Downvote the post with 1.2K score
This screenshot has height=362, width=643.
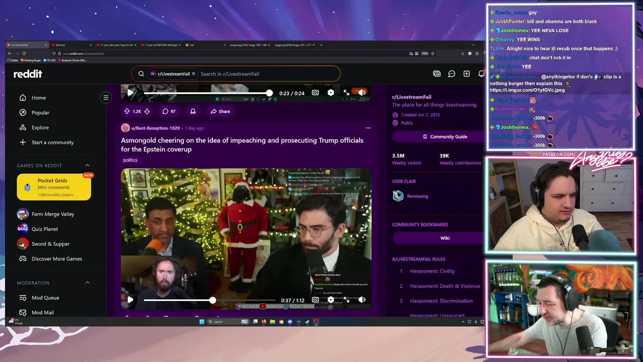click(x=147, y=112)
